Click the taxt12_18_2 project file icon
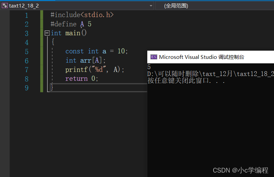The height and width of the screenshot is (177, 274). click(4, 5)
